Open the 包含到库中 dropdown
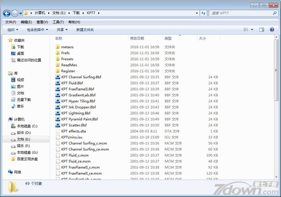281x197 pixels. (37, 30)
